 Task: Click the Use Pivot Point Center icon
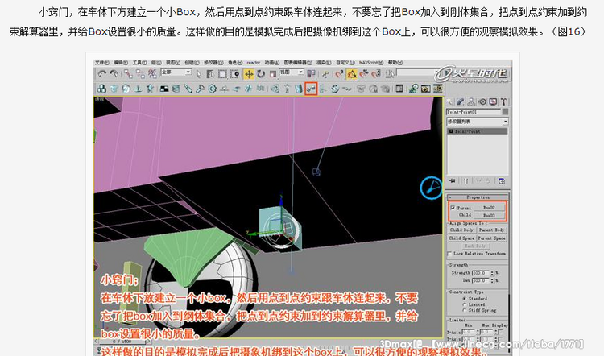point(311,73)
